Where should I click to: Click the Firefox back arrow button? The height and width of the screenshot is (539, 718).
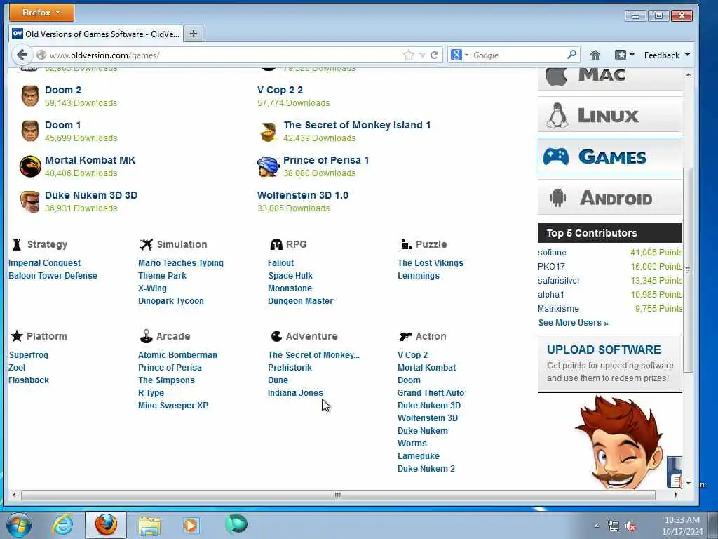[22, 55]
